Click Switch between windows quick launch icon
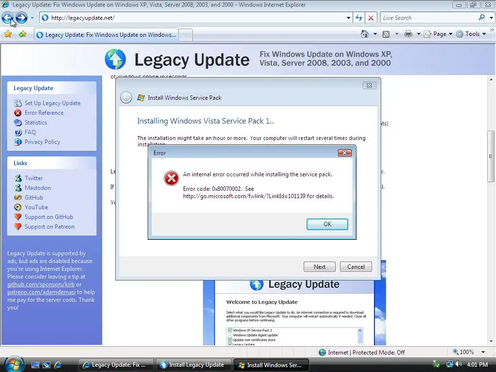 tap(46, 365)
